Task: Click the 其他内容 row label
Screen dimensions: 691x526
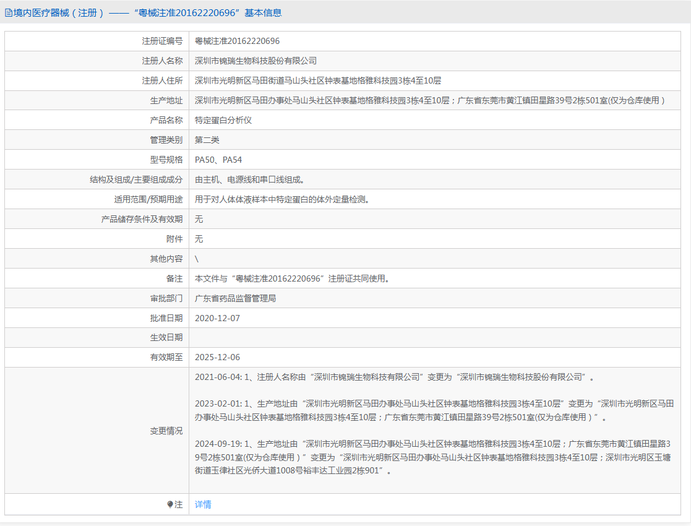Action: pos(166,259)
